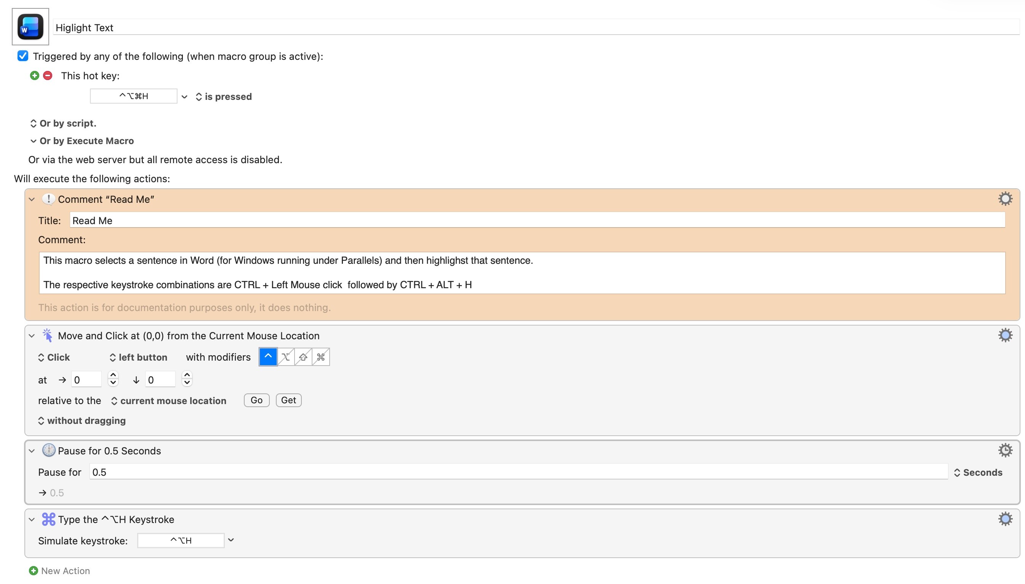Click green plus New Action icon

34,570
